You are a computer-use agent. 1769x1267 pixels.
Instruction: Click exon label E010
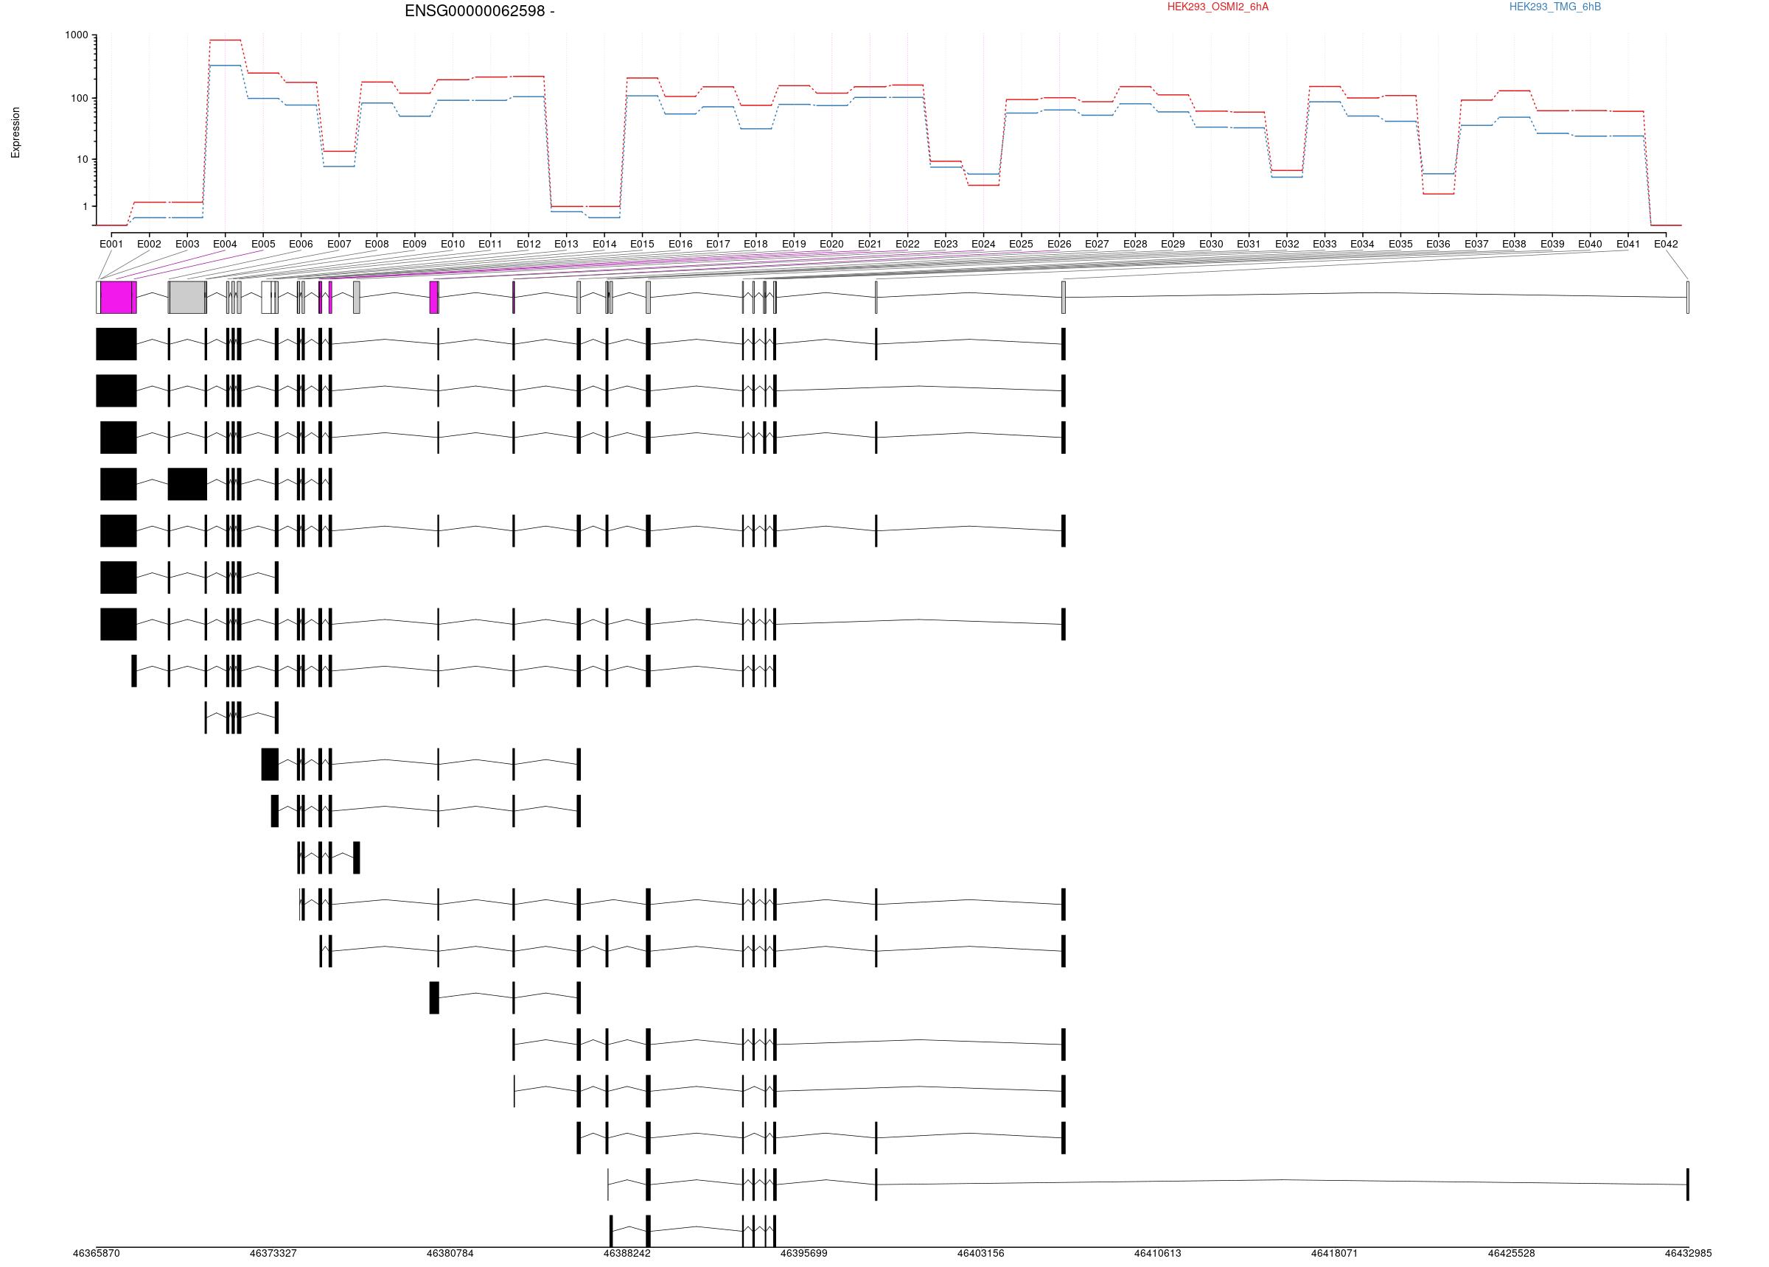(453, 244)
